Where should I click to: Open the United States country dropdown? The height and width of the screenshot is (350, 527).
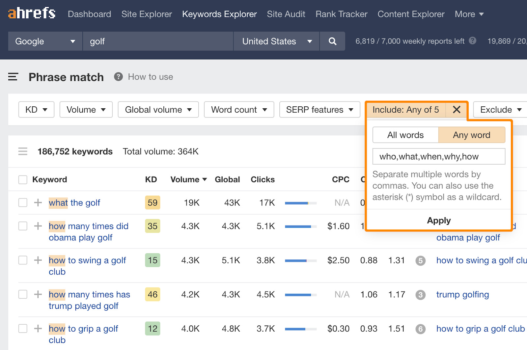276,41
